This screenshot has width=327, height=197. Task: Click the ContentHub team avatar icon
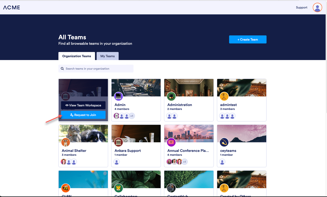(171, 188)
